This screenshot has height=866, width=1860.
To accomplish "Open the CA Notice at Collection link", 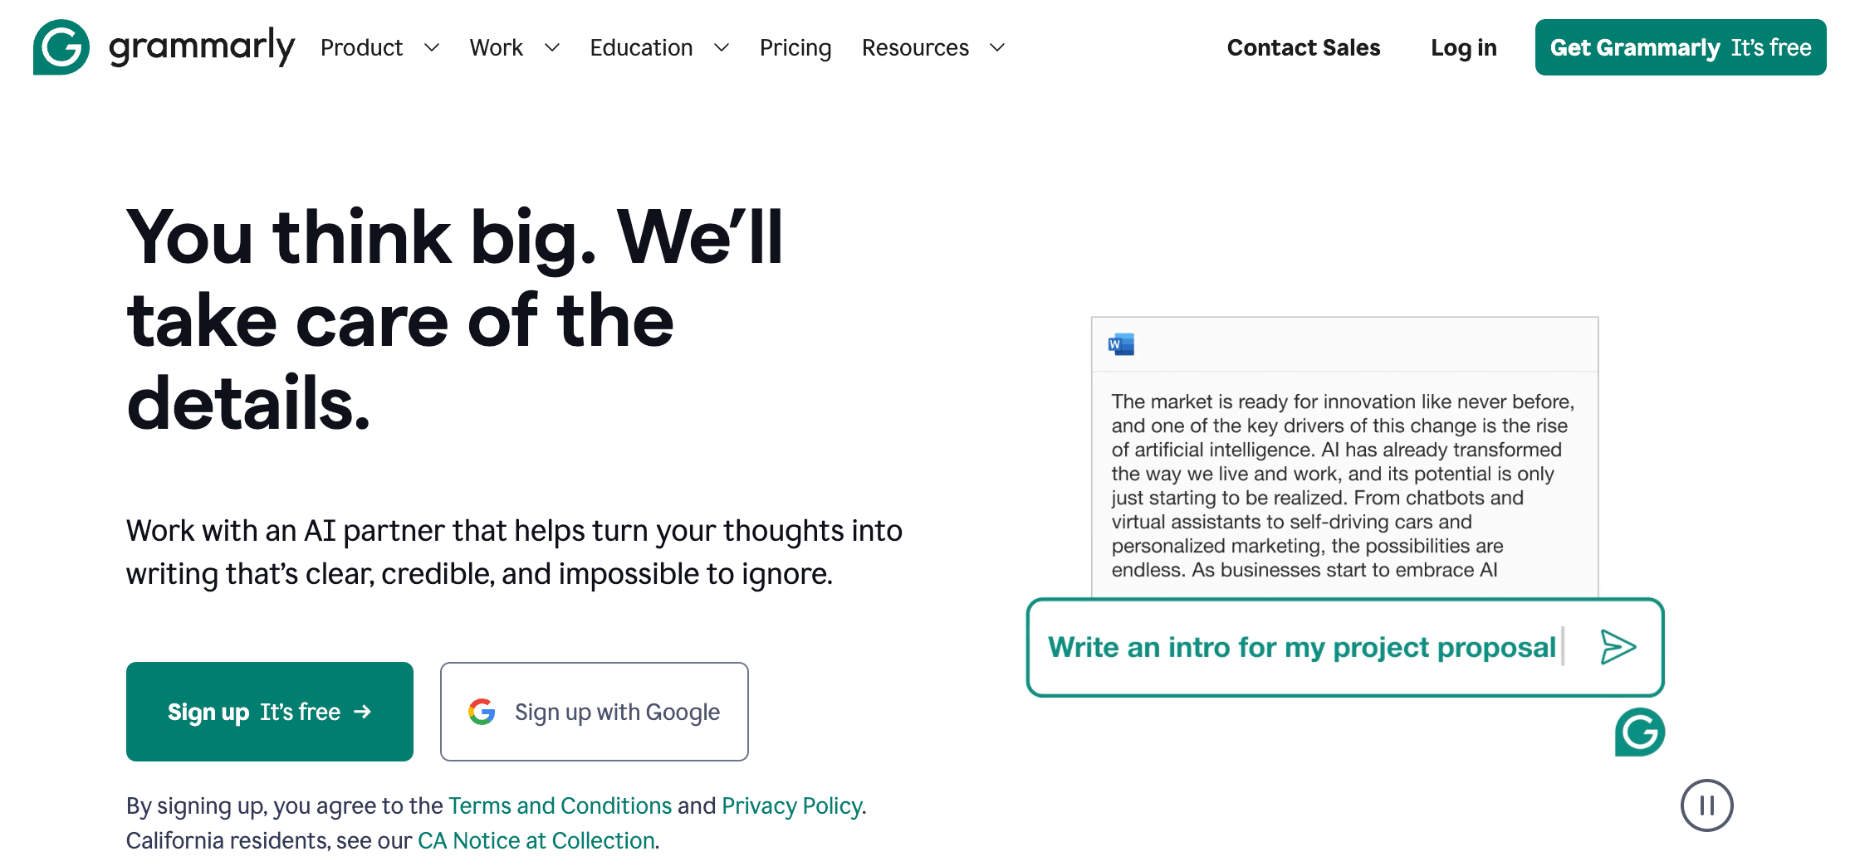I will coord(536,840).
